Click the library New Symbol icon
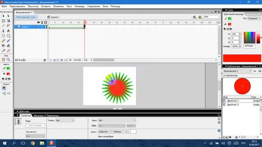The width and height of the screenshot is (262, 147). click(x=224, y=137)
